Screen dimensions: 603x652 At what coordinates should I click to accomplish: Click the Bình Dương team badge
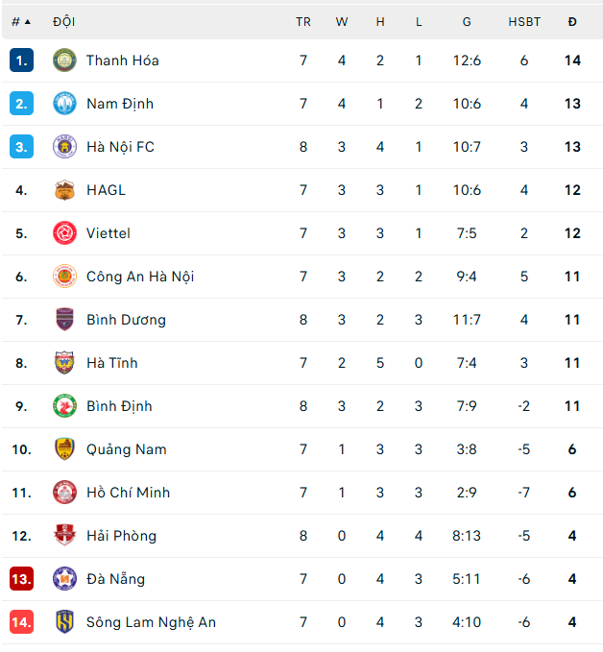coord(64,320)
